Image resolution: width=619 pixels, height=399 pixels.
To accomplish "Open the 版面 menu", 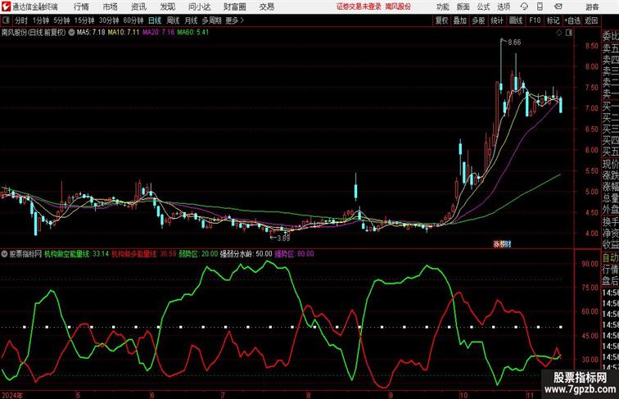I will pyautogui.click(x=463, y=7).
